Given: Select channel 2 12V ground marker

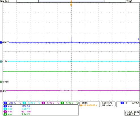Looking at the screenshot, I should [1, 62].
